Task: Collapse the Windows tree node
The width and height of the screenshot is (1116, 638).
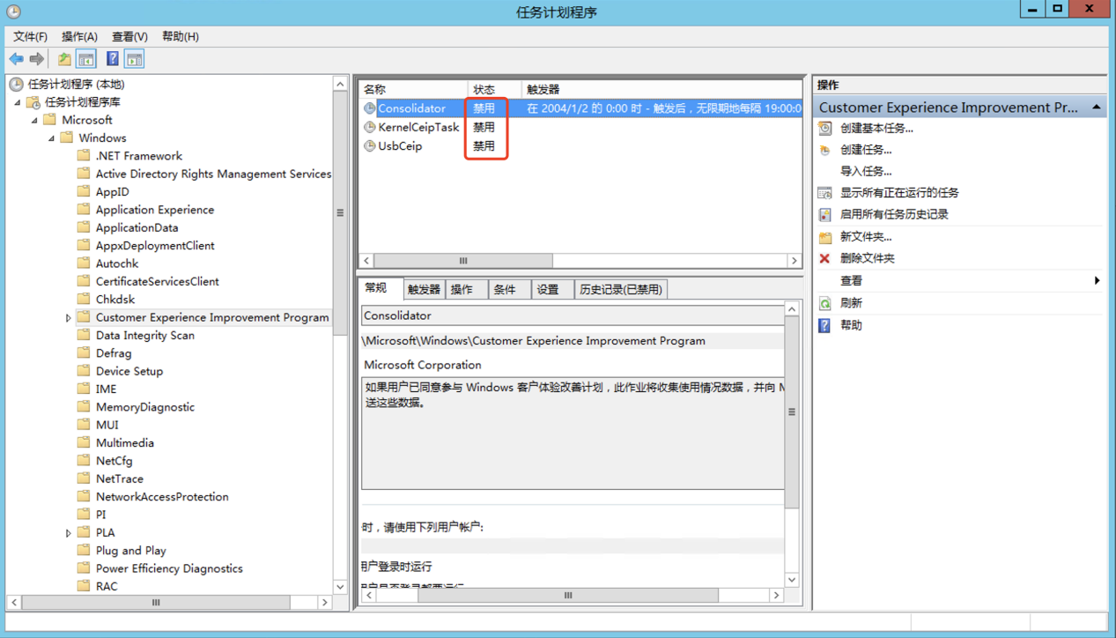Action: [x=51, y=138]
